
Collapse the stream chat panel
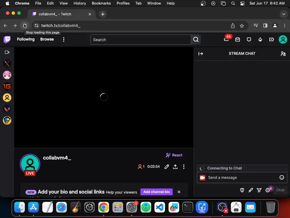(201, 54)
